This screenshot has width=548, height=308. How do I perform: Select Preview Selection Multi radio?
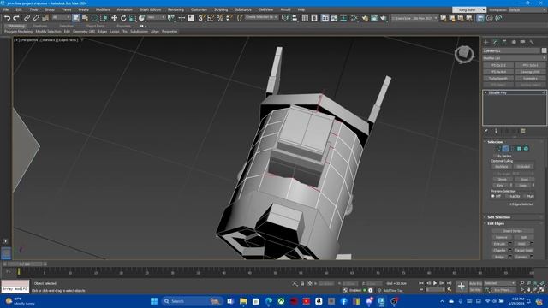tap(525, 196)
